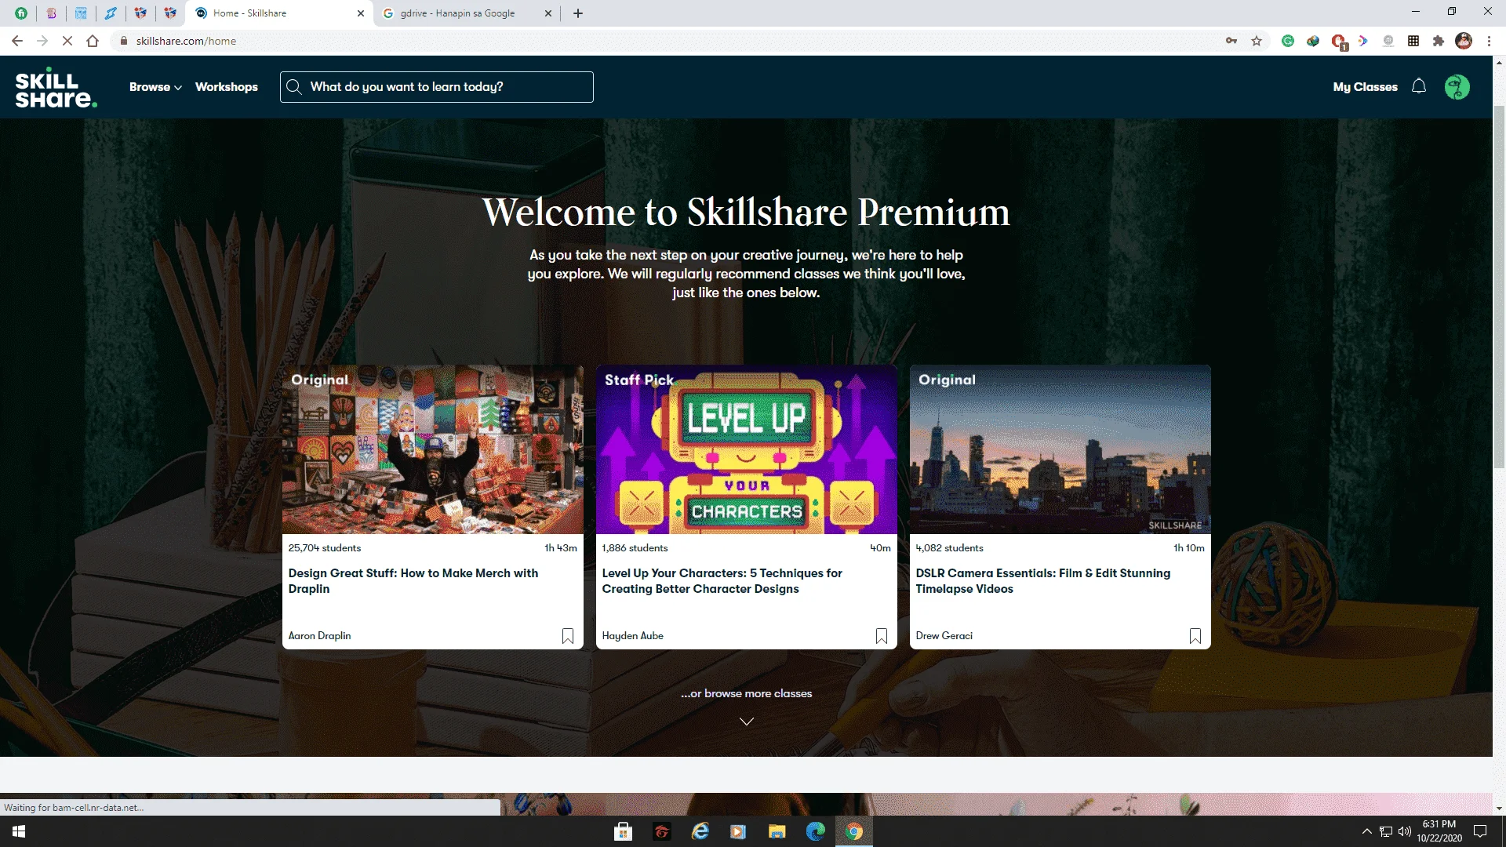Viewport: 1506px width, 847px height.
Task: Click the saved password key icon
Action: coord(1231,41)
